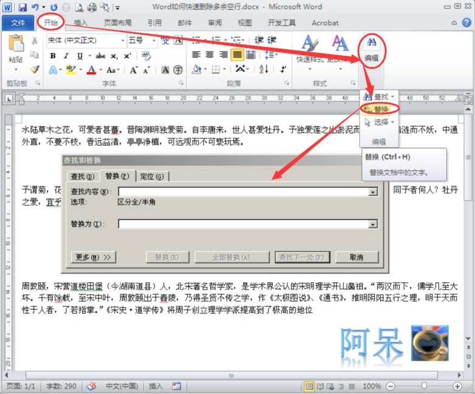This screenshot has height=394, width=475.
Task: Toggle character shading A icon
Action: (165, 70)
